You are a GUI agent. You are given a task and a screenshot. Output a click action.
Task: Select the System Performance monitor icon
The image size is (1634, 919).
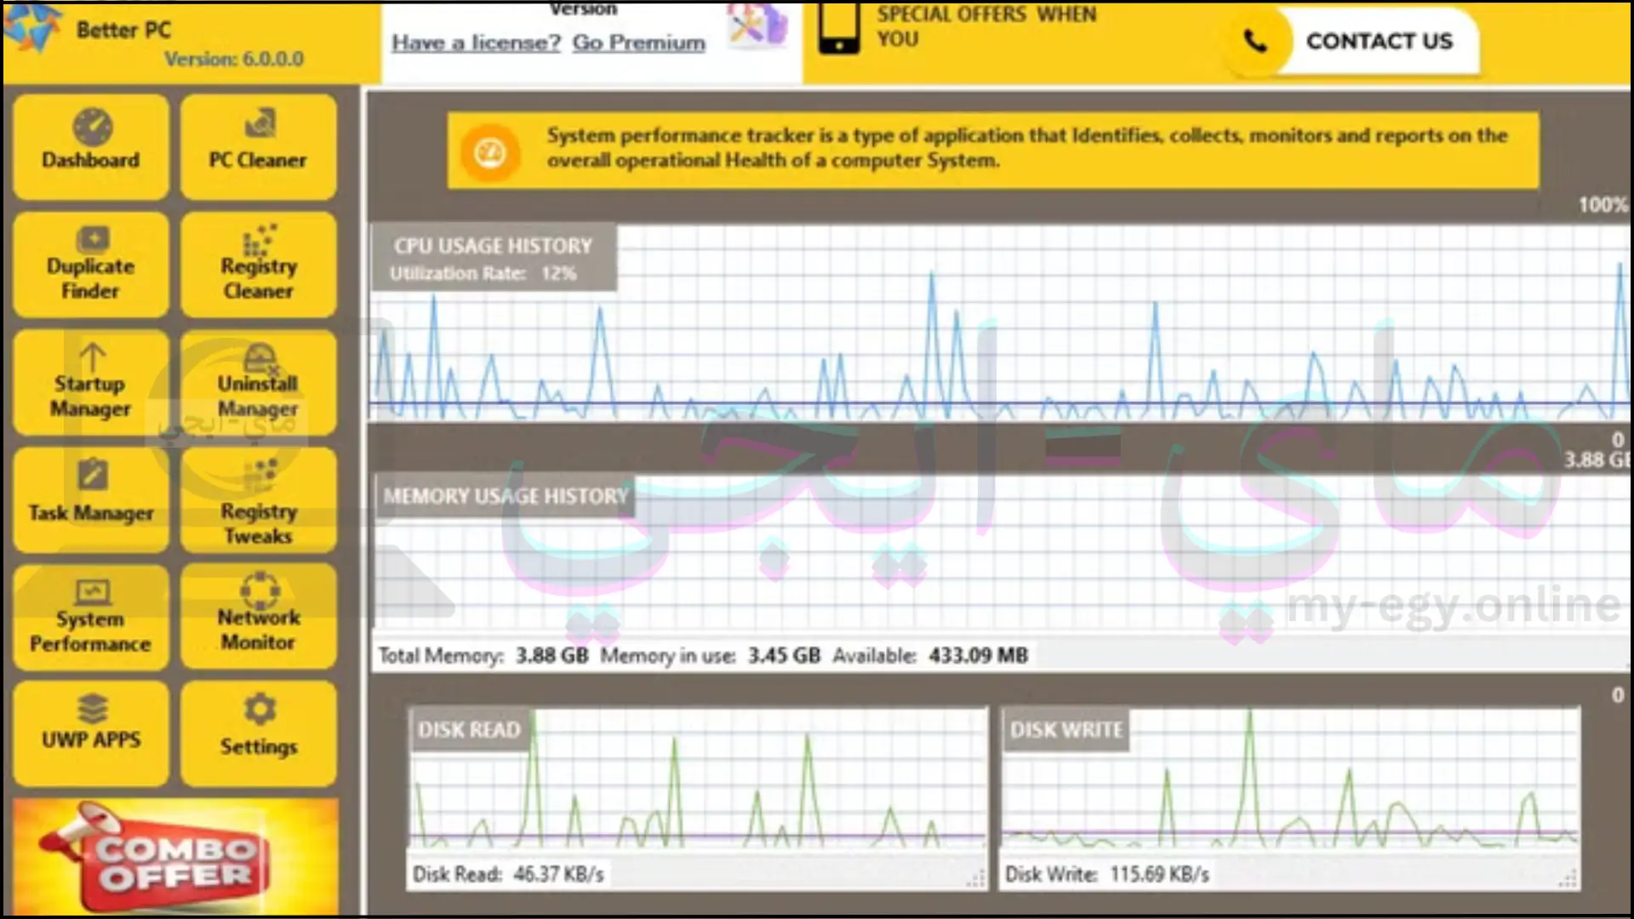click(92, 591)
